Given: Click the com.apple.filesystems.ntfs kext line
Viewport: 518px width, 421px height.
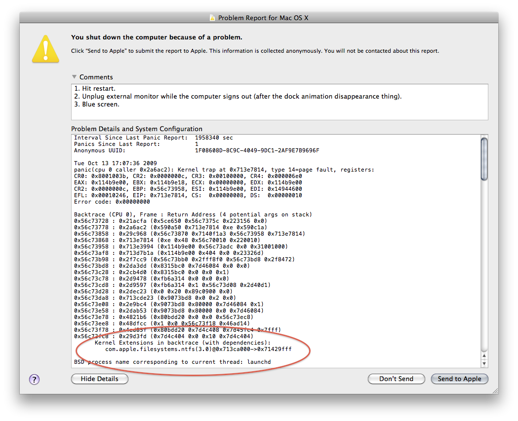Looking at the screenshot, I should click(x=198, y=349).
